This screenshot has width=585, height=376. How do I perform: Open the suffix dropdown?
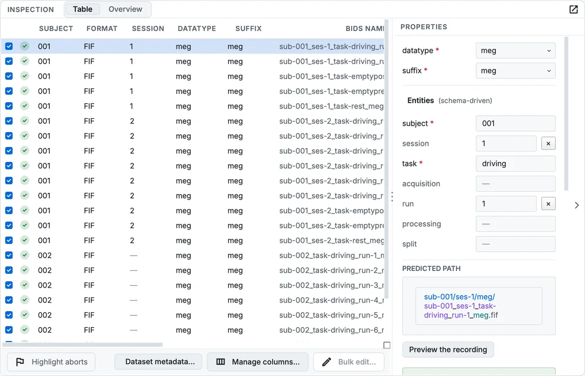click(x=515, y=71)
